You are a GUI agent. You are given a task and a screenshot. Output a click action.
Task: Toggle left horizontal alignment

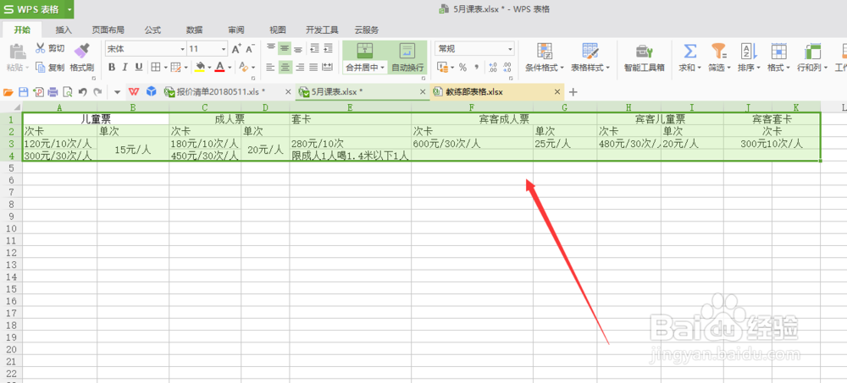[x=271, y=68]
